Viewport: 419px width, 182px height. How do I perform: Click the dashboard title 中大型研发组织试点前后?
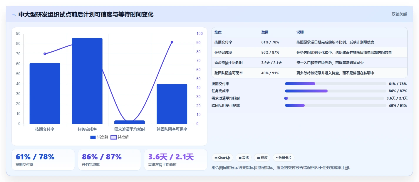coord(86,15)
